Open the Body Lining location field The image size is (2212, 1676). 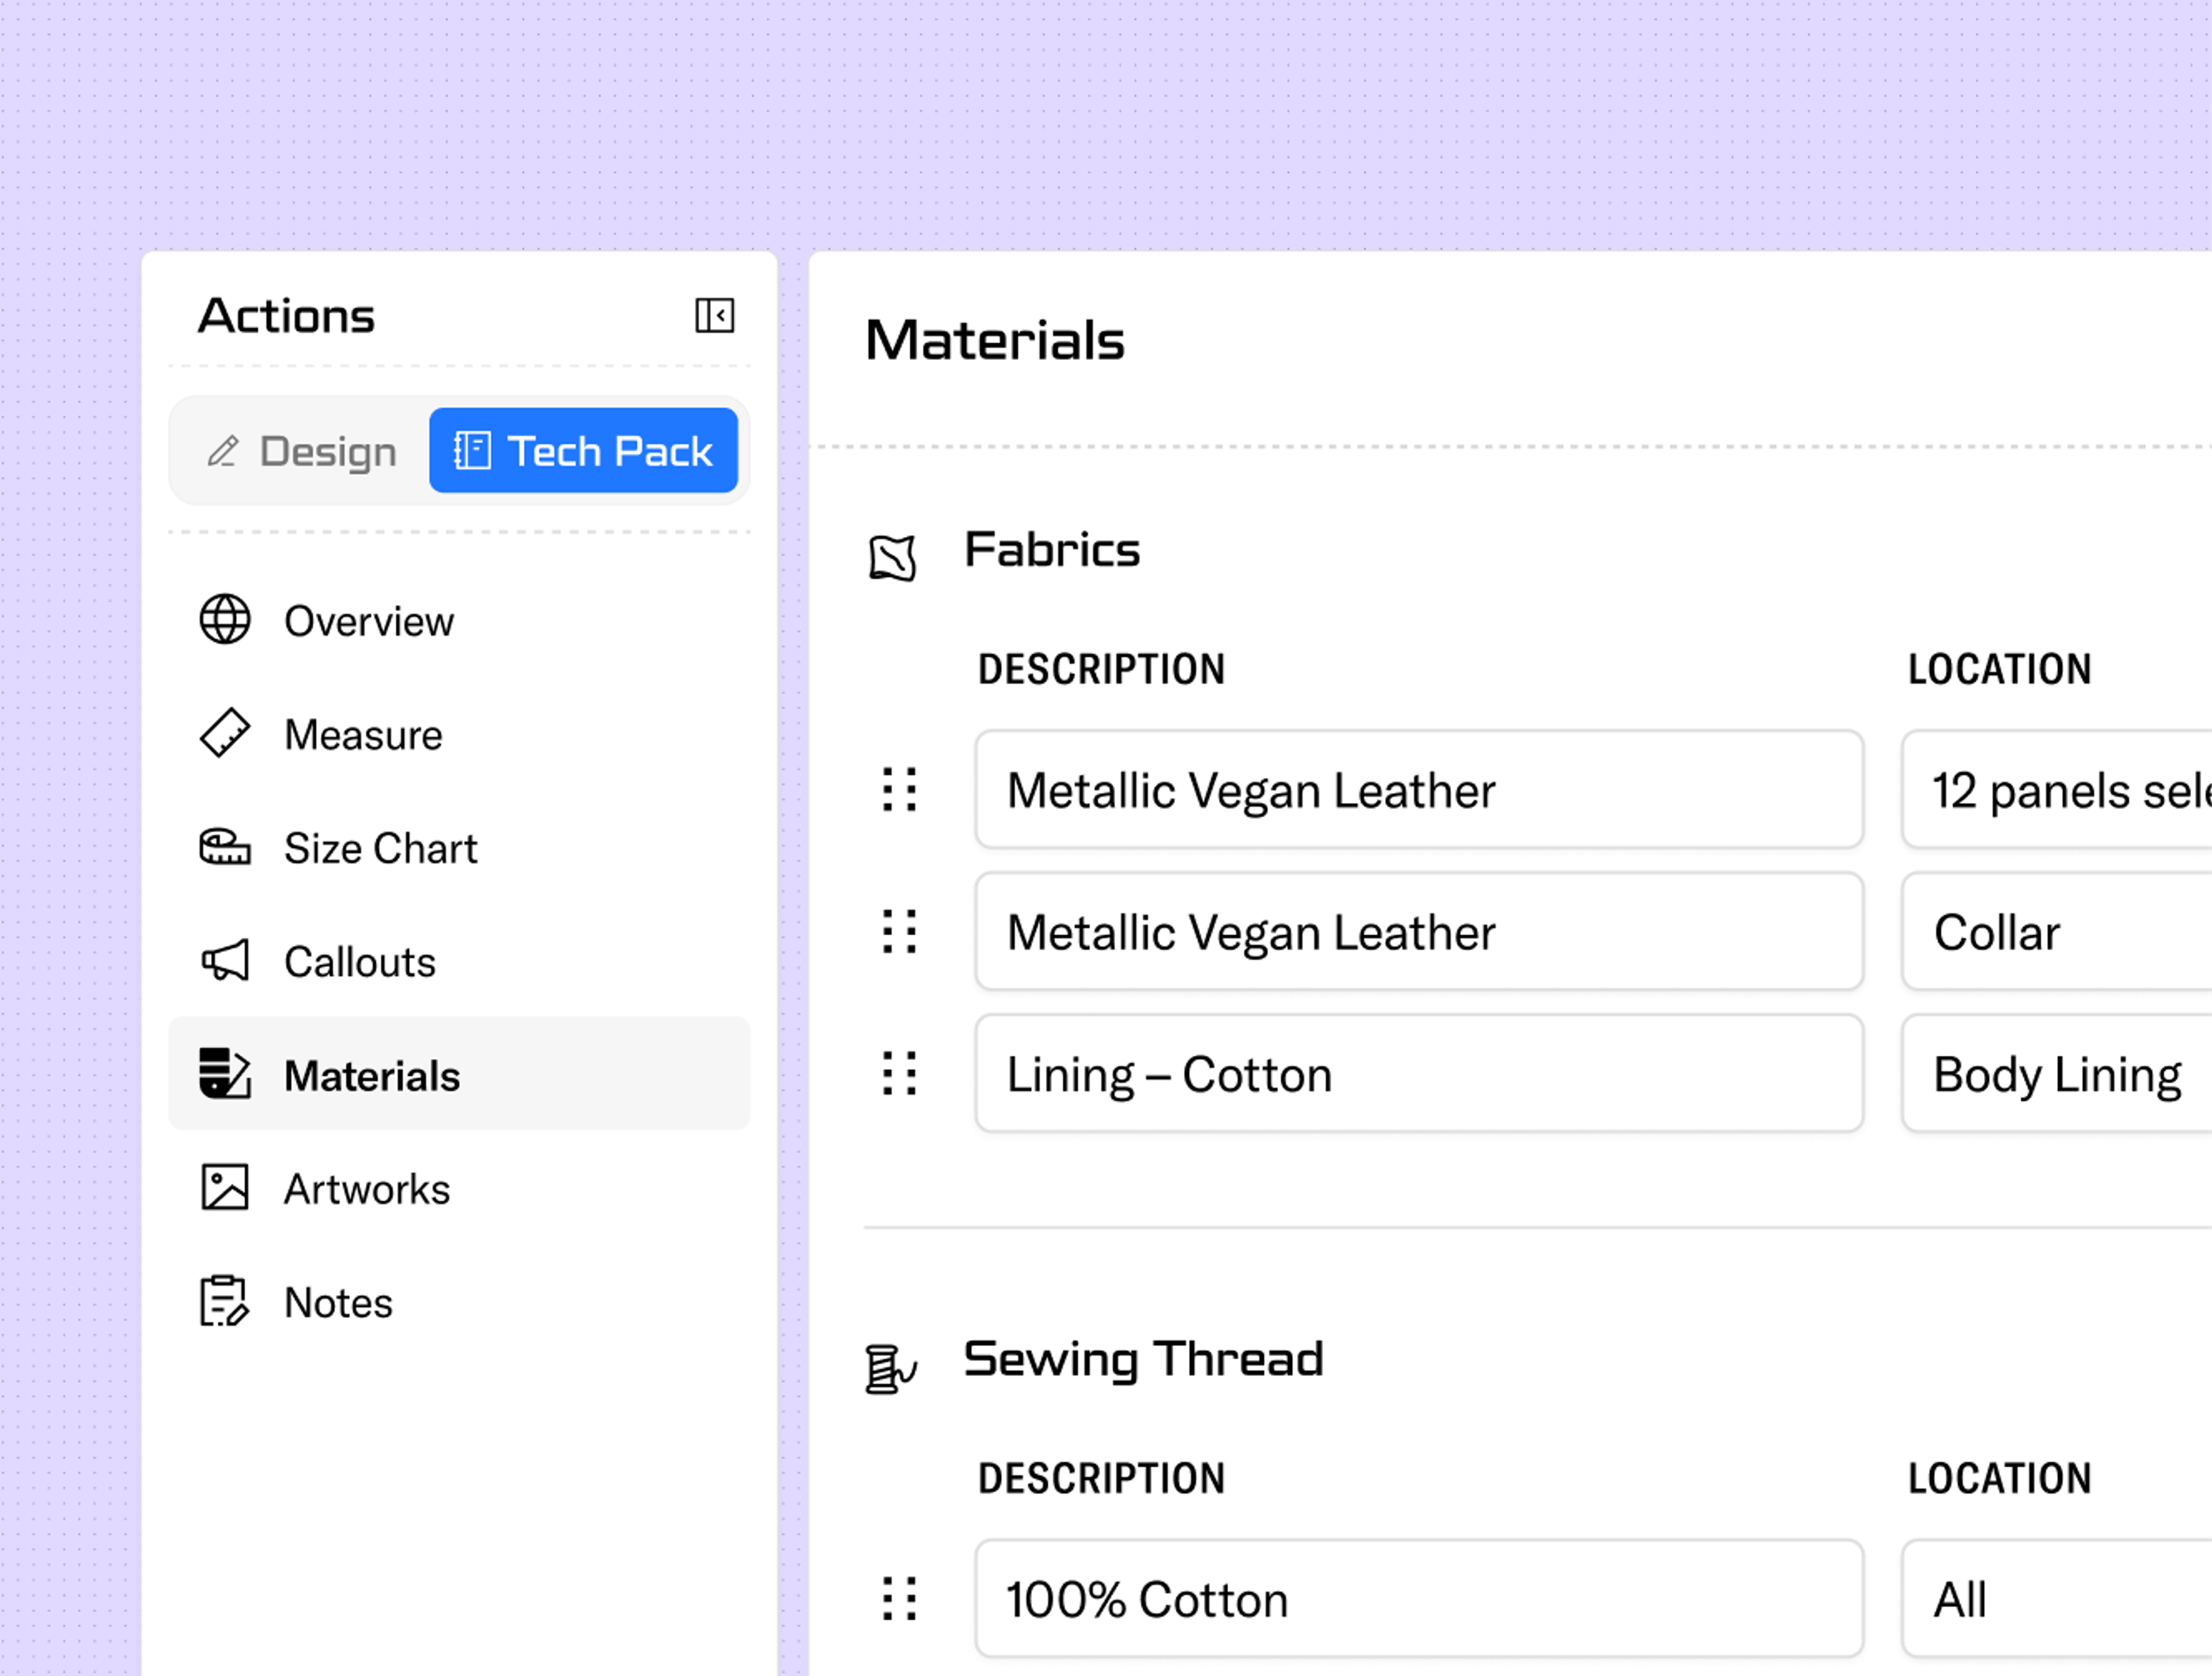pyautogui.click(x=2060, y=1074)
